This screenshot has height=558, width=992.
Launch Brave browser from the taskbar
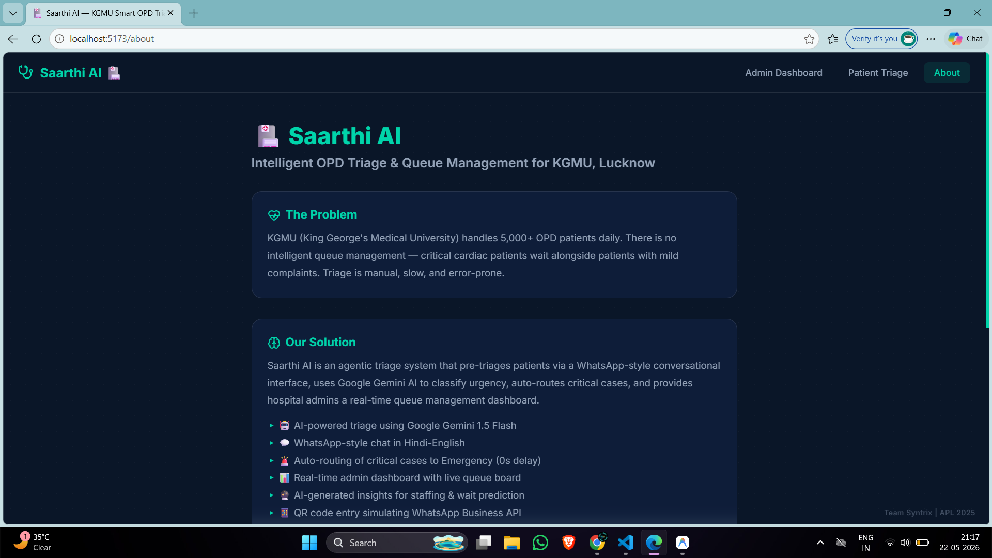point(568,542)
